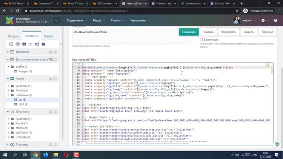
Task: Open File Explorer from taskbar
Action: [56, 155]
